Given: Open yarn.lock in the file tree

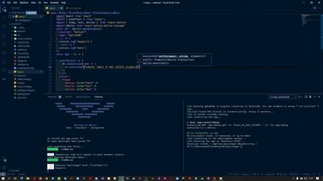Looking at the screenshot, I should (22, 98).
